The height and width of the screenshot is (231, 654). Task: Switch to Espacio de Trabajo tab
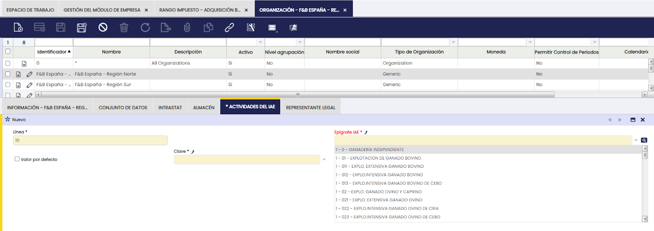[x=30, y=10]
